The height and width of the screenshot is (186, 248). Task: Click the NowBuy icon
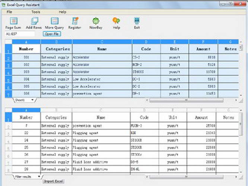click(96, 21)
